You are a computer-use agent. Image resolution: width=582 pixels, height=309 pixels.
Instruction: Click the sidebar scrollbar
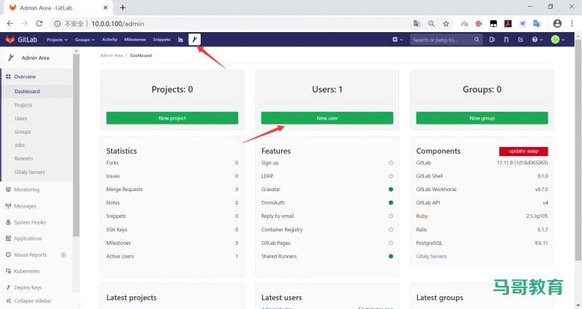pos(76,145)
